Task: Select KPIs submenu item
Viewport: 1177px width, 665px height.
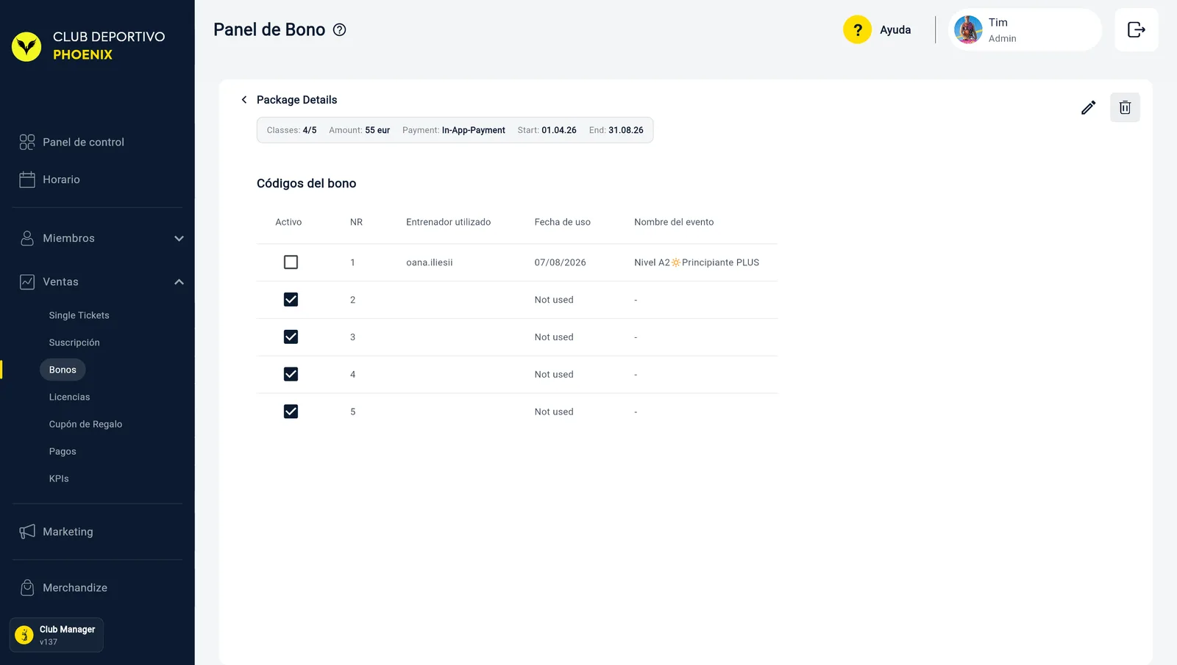Action: pos(59,478)
